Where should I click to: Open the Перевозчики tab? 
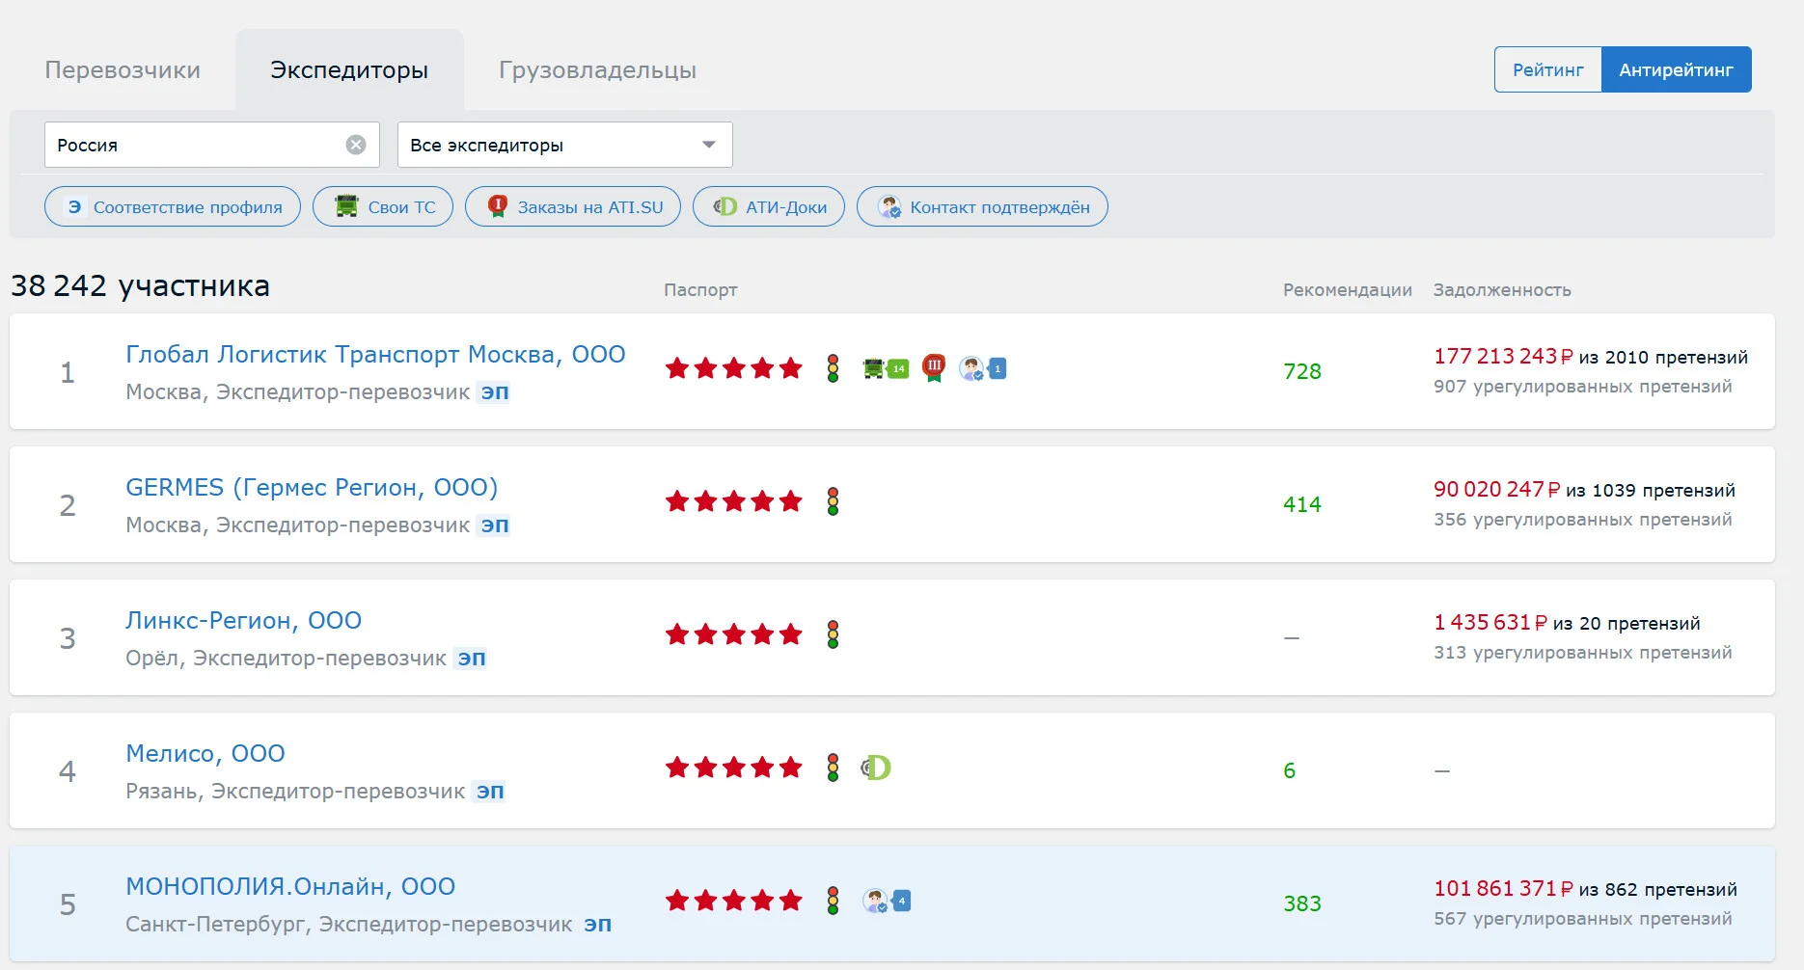[123, 70]
